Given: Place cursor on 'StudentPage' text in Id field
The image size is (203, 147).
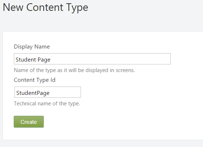Looking at the screenshot, I should 33,93.
